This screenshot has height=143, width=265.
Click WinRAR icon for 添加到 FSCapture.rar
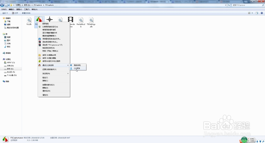pyautogui.click(x=39, y=45)
